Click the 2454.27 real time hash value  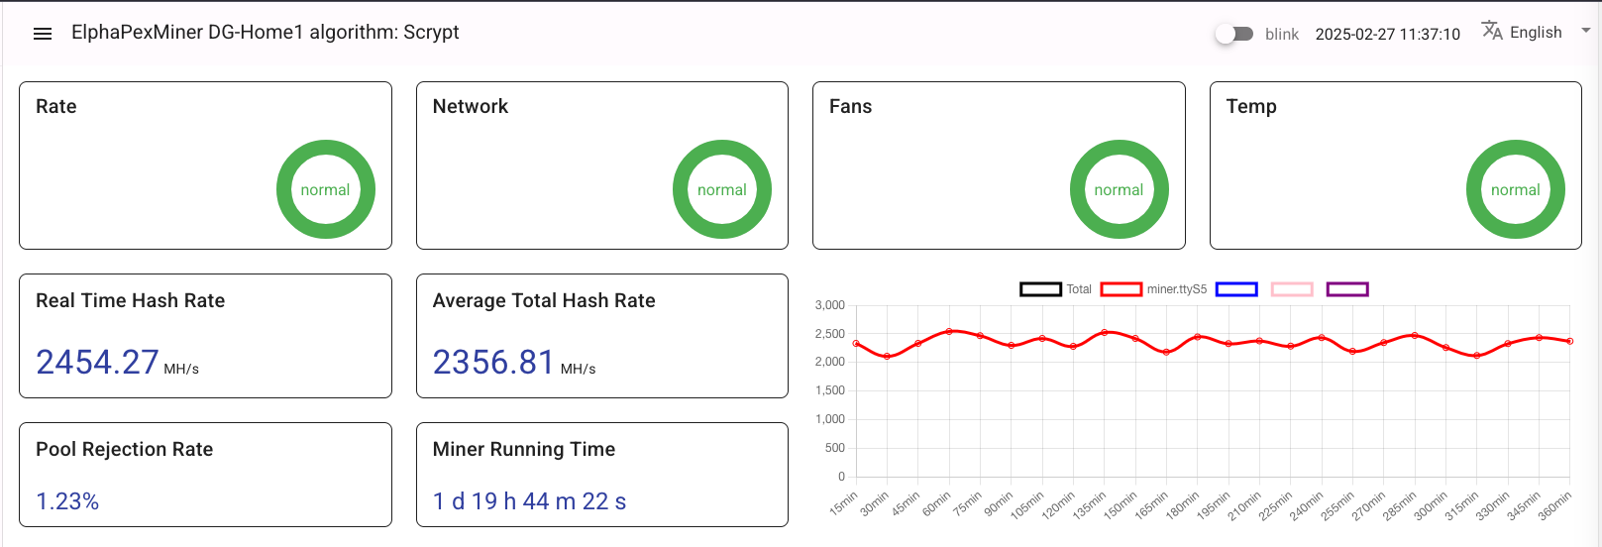click(x=97, y=363)
